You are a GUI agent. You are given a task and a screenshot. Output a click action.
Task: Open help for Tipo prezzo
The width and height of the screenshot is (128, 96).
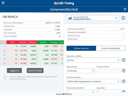(123, 71)
